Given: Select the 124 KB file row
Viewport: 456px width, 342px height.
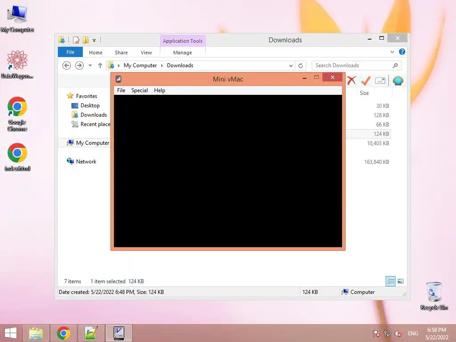Looking at the screenshot, I should coord(369,134).
